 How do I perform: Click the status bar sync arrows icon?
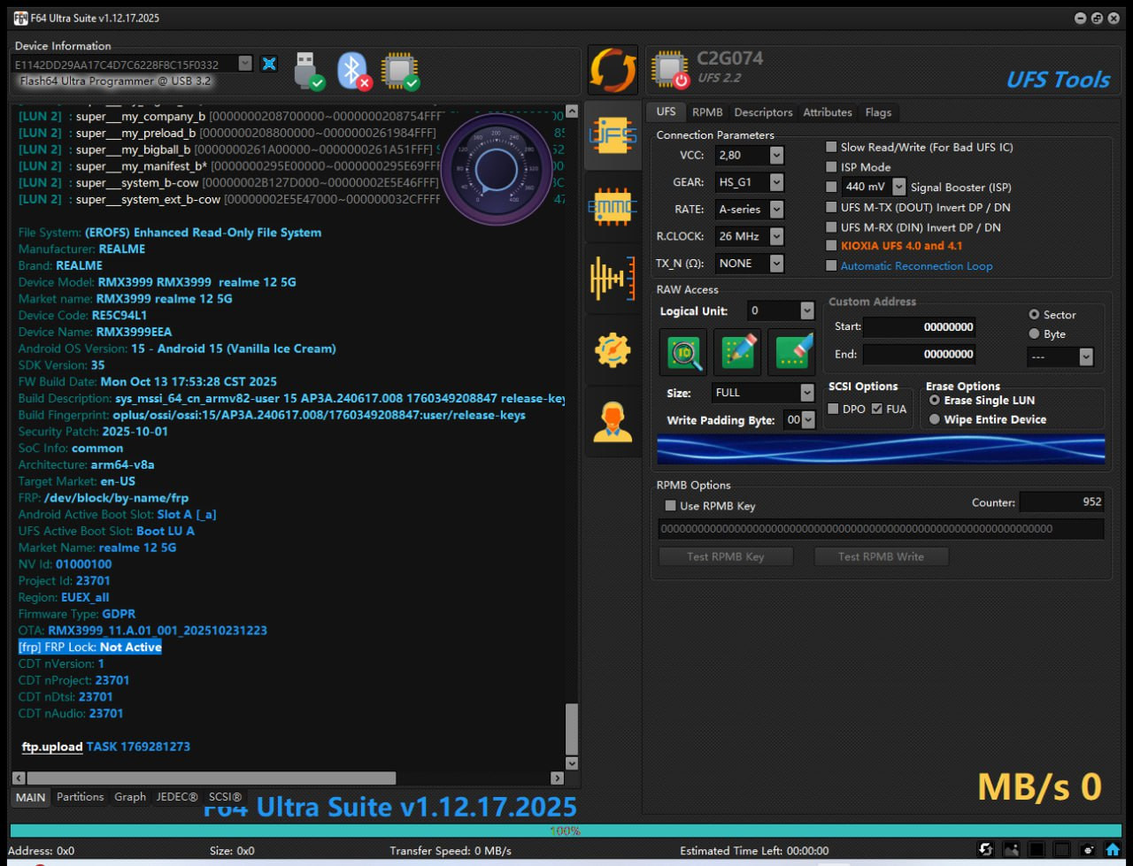(986, 849)
